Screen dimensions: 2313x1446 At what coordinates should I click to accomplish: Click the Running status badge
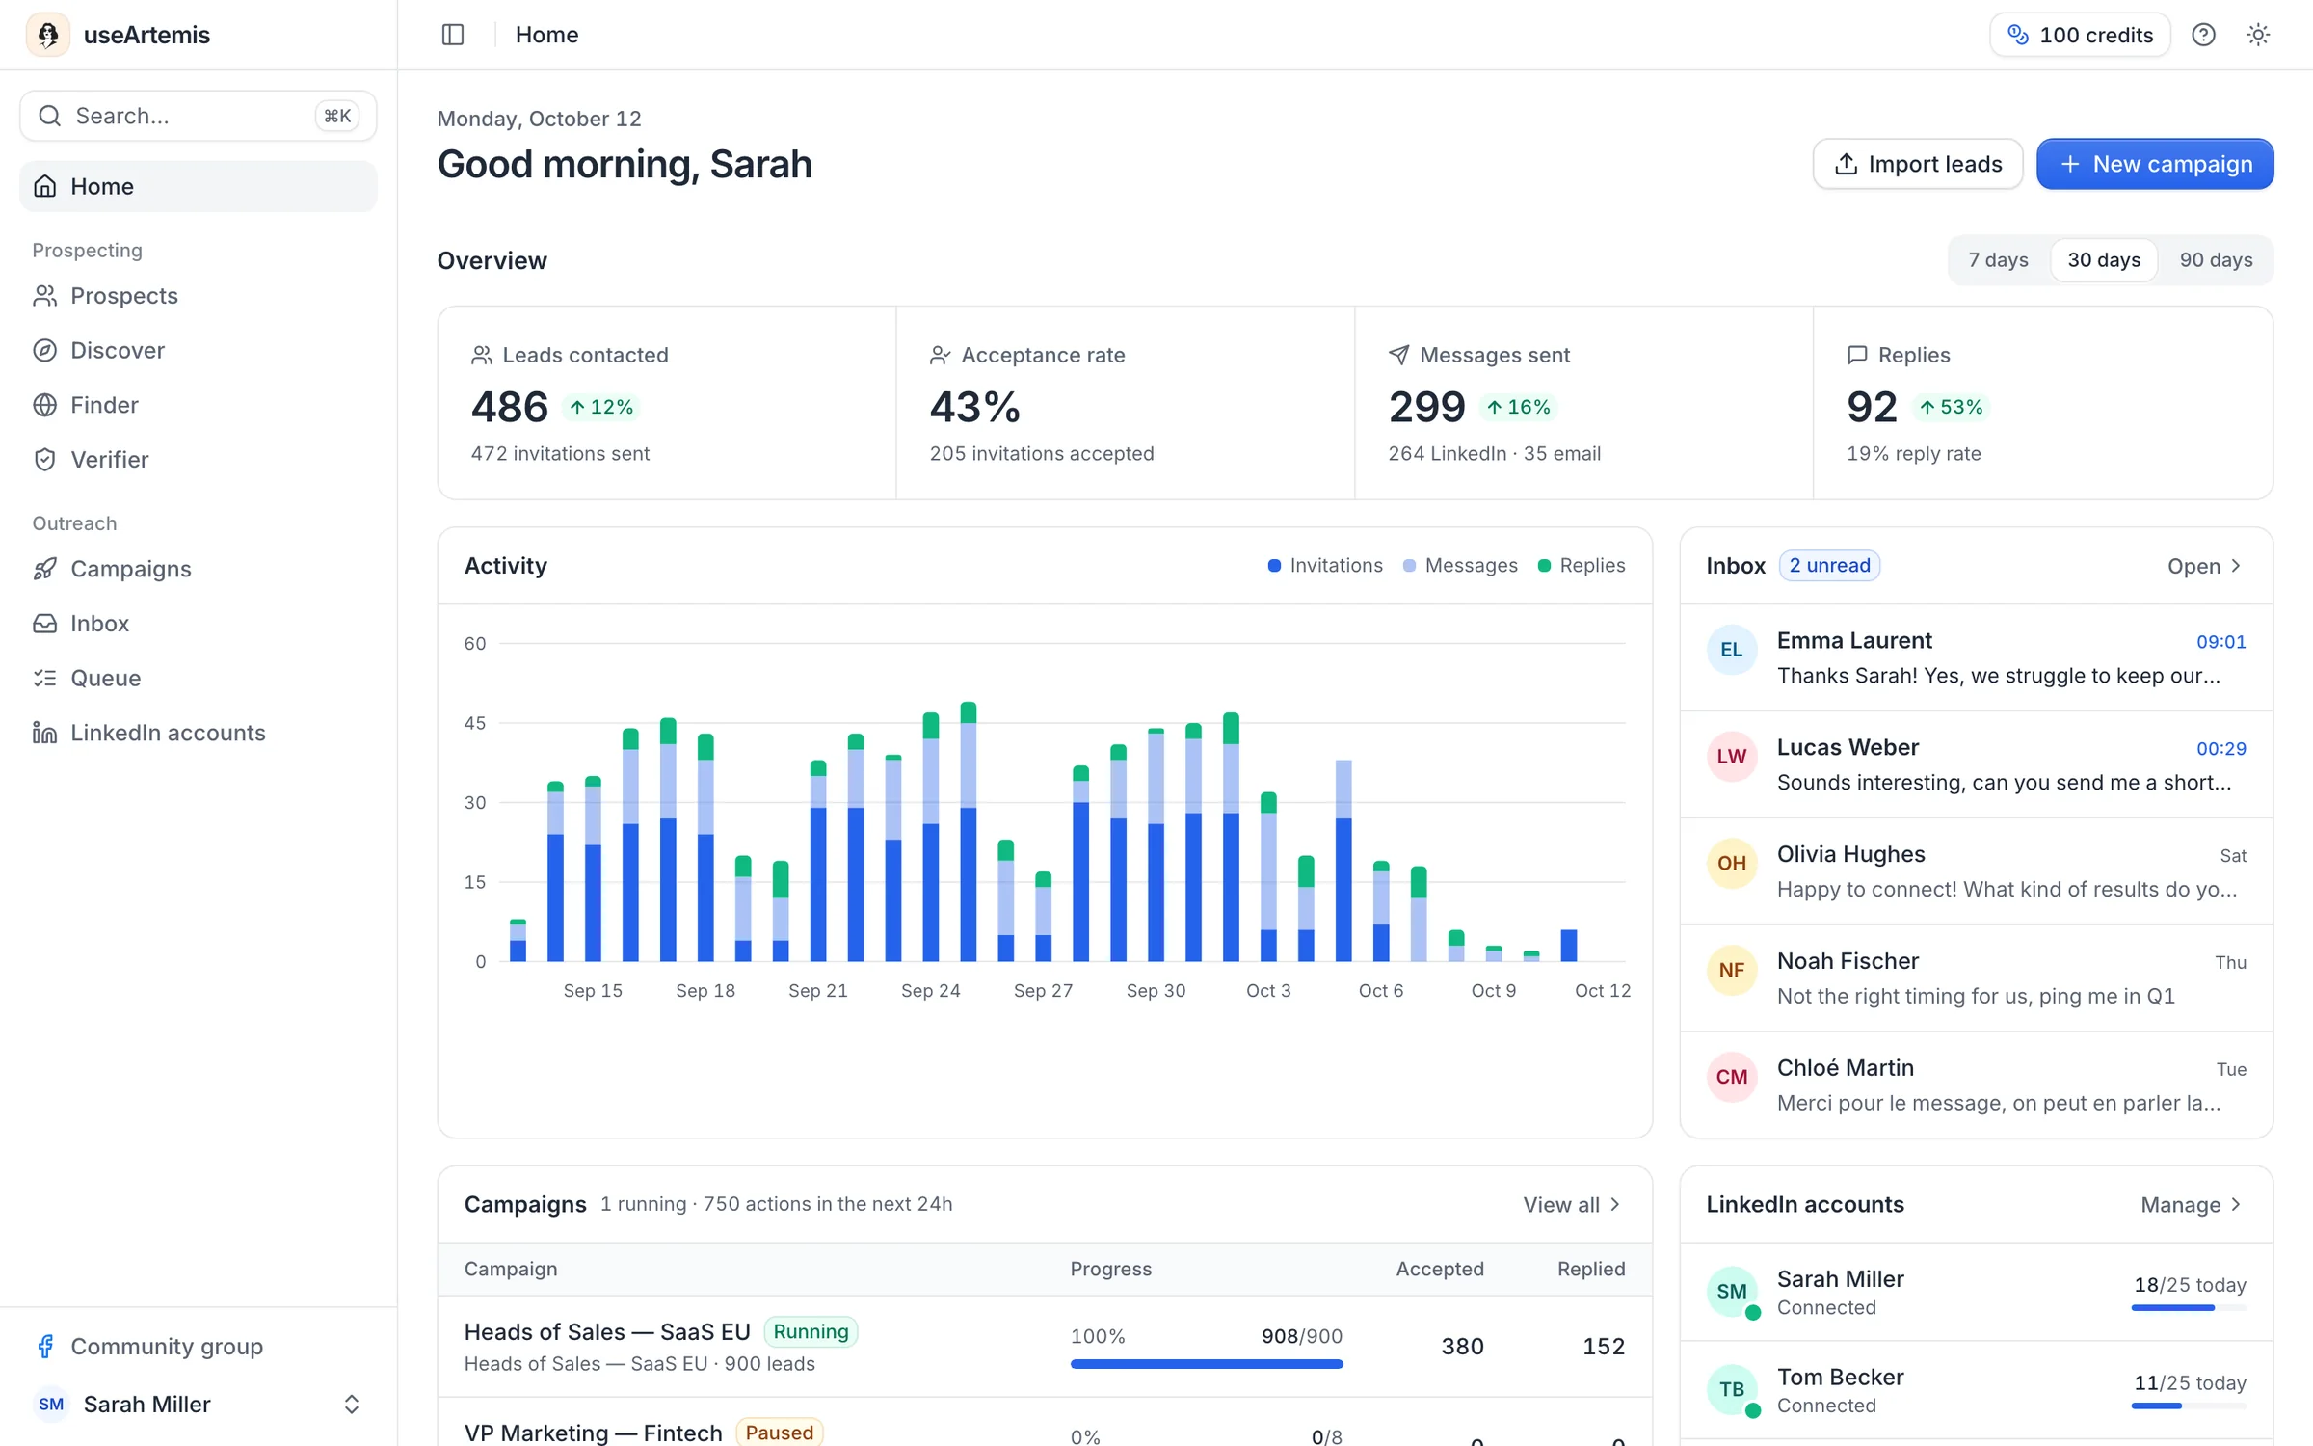tap(811, 1331)
